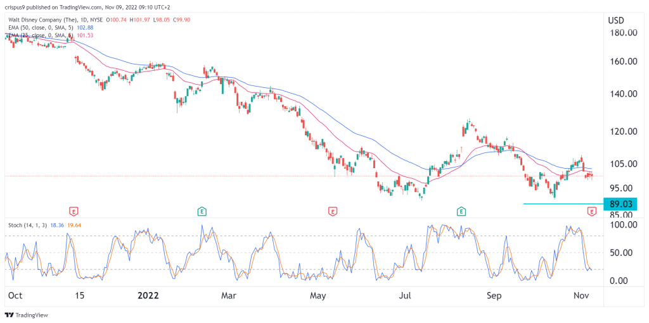
Task: Click the red earnings marker above the 15 date label
Action: pos(74,212)
